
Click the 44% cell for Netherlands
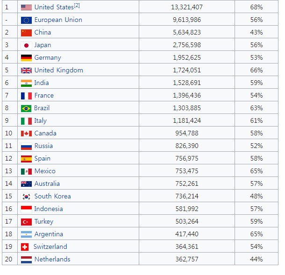256,260
